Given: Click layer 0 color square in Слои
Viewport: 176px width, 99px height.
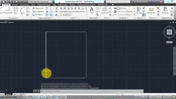Looking at the screenshot, I should [69, 15].
